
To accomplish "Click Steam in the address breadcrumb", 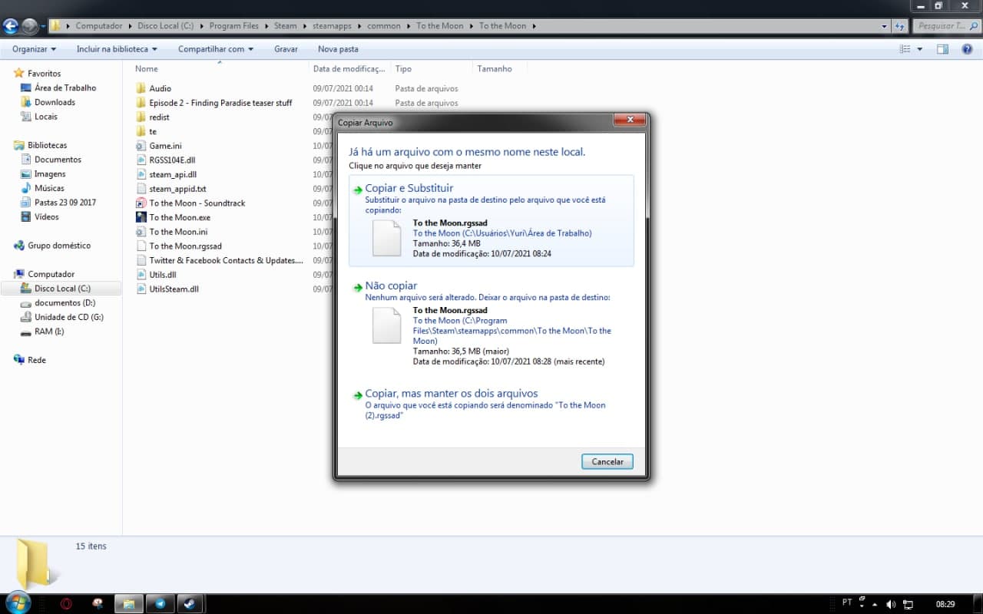I will (285, 26).
